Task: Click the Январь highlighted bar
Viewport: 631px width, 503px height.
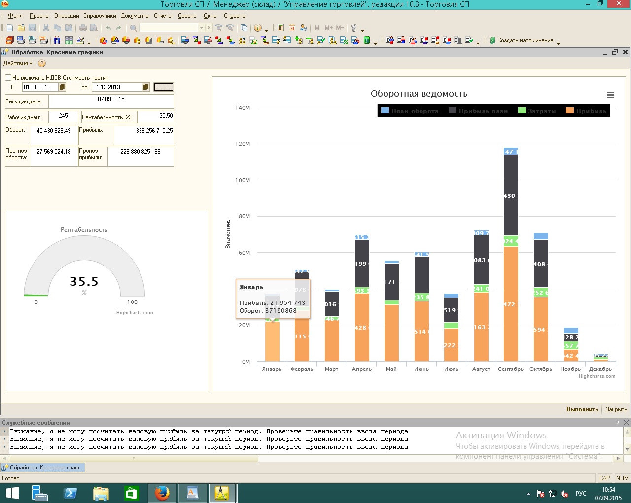Action: point(272,341)
